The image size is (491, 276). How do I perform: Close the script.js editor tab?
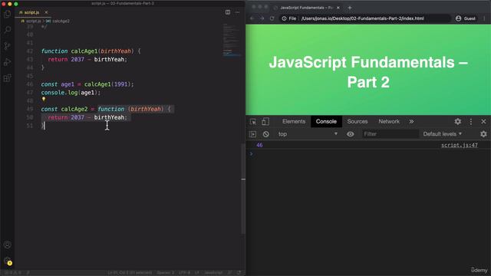pos(46,12)
